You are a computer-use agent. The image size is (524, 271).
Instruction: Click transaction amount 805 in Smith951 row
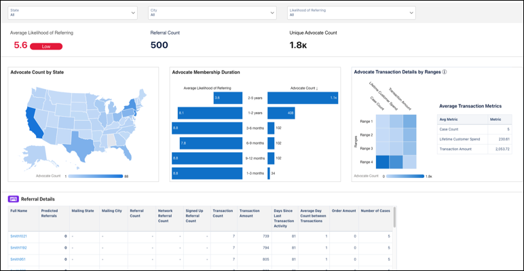click(x=266, y=259)
